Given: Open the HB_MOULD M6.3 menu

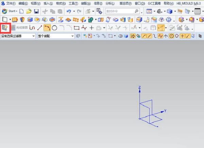Looking at the screenshot, I should (189, 3).
